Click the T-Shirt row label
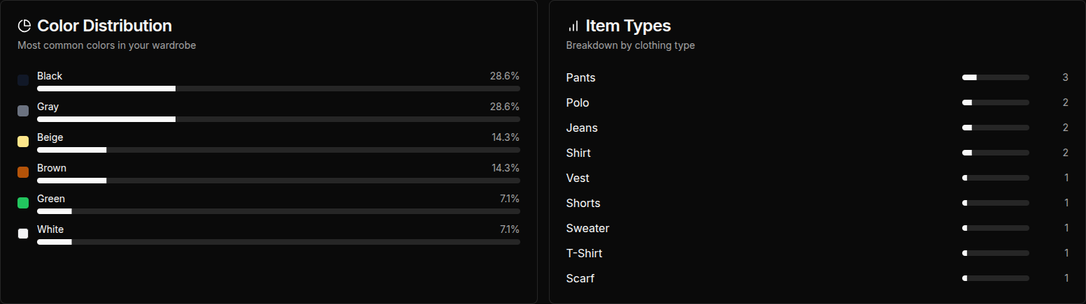 pyautogui.click(x=584, y=253)
